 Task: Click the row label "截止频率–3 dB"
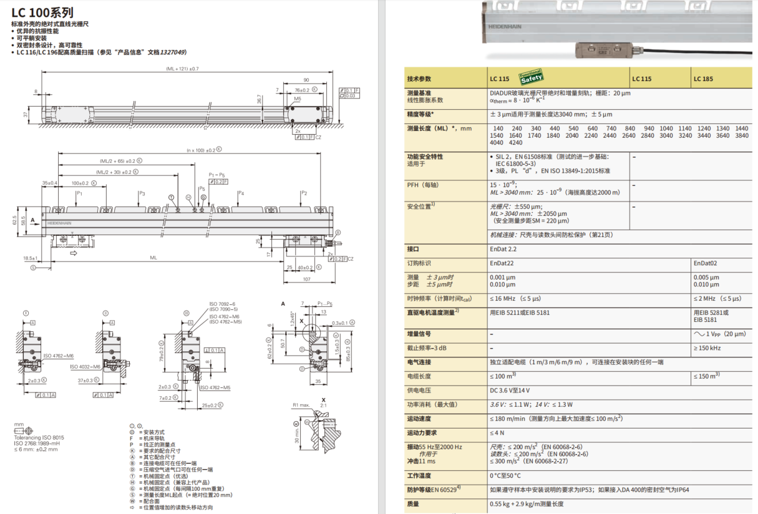coord(428,347)
